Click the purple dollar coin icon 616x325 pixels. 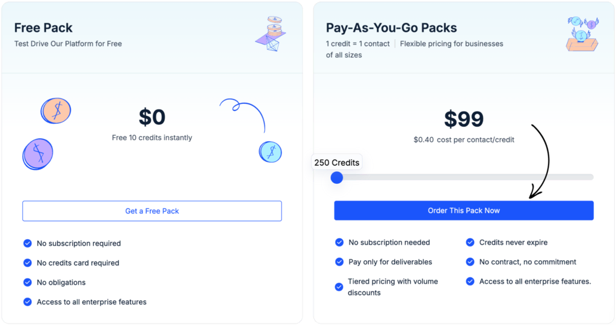(x=37, y=153)
